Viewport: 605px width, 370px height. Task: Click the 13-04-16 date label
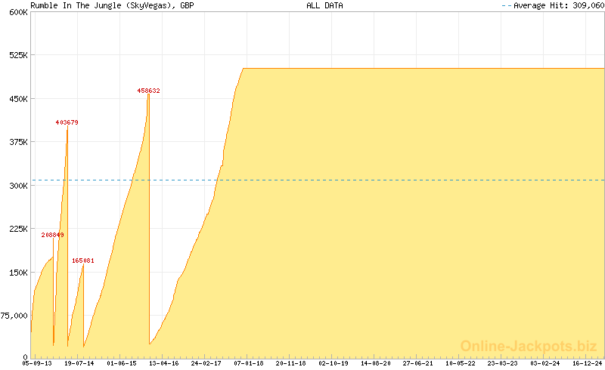[163, 363]
